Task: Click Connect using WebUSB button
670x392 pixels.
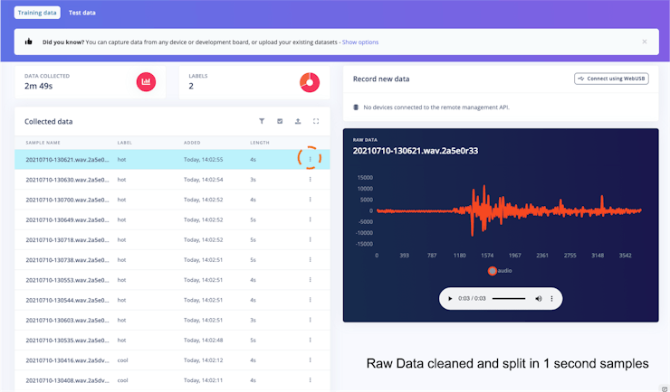Action: point(611,79)
